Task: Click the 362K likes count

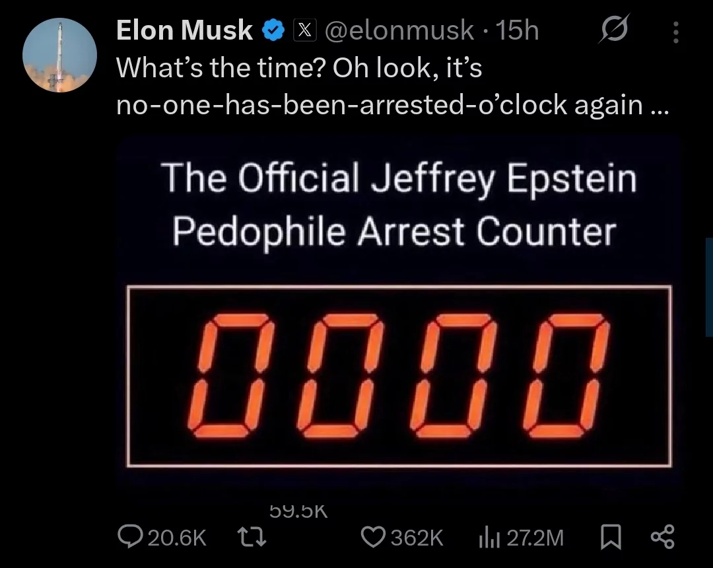Action: [x=417, y=538]
